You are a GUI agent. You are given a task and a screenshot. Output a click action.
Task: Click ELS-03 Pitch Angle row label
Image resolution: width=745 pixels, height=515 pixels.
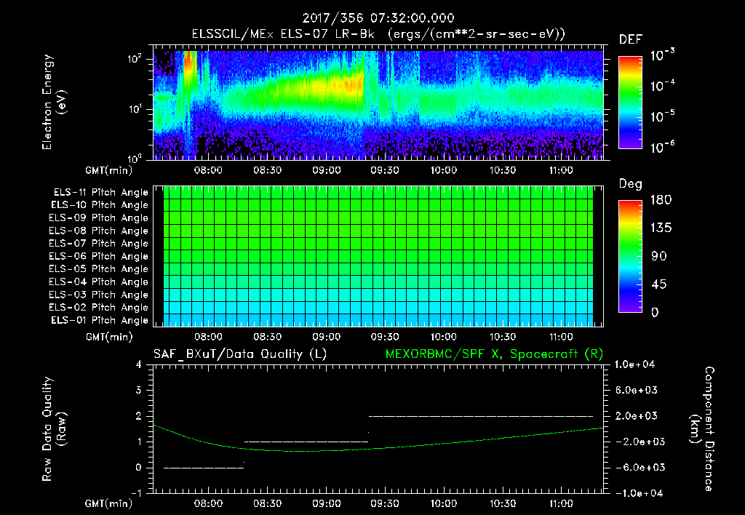pos(98,295)
